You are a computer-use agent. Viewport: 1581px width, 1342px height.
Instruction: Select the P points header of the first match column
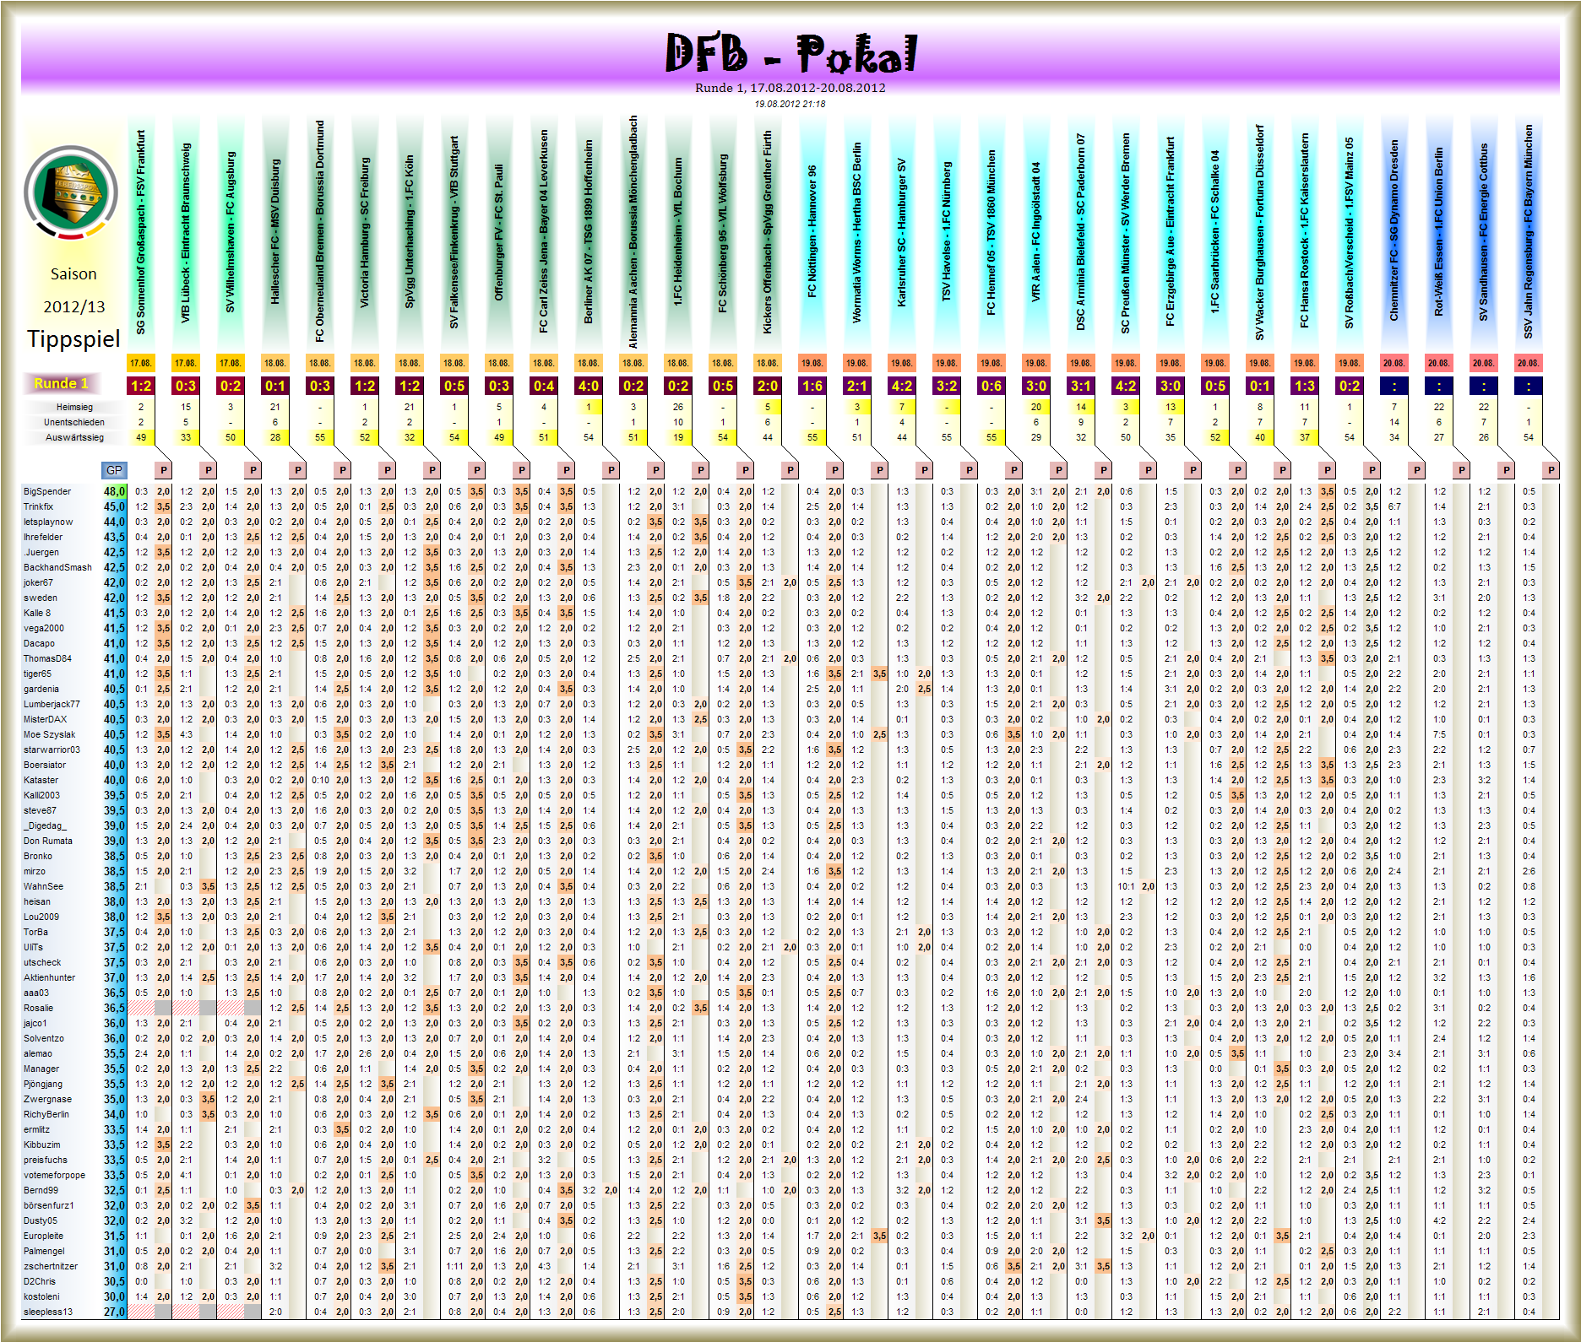162,469
